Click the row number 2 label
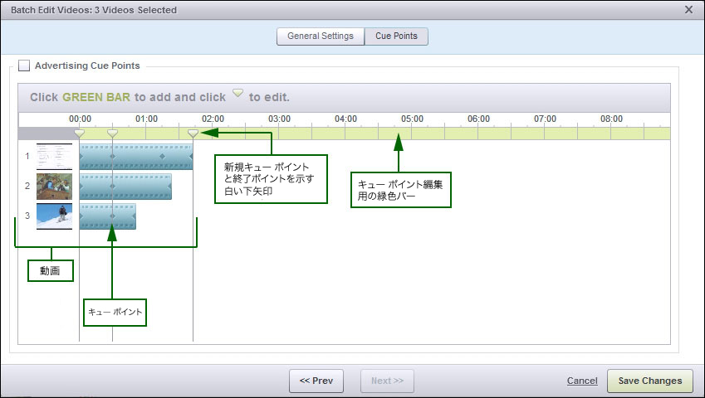The height and width of the screenshot is (398, 705). (x=27, y=186)
